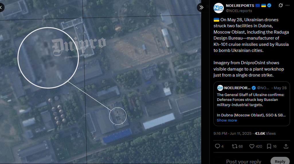Image resolution: width=294 pixels, height=164 pixels.
Task: Like the tweet with the 420 heart icon
Action: pyautogui.click(x=252, y=146)
